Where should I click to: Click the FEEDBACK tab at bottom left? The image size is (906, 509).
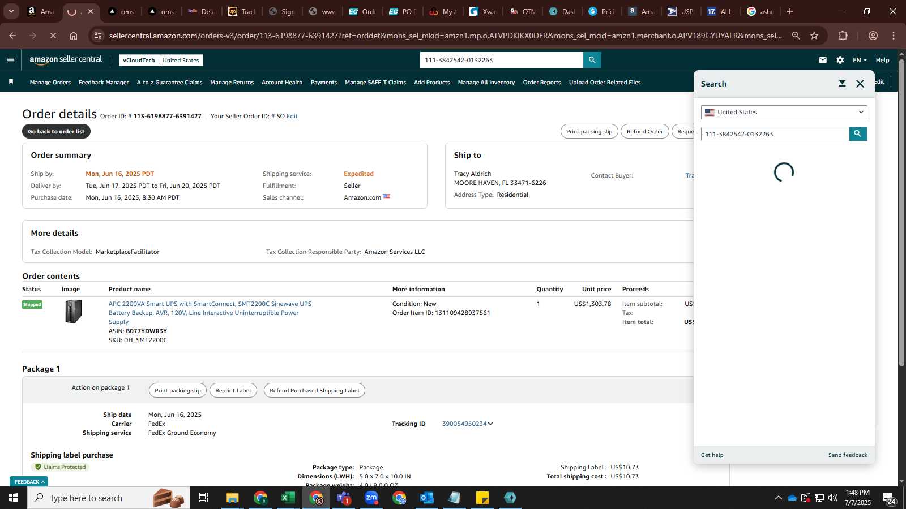pos(28,481)
